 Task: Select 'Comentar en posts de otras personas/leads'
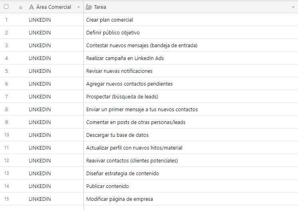point(191,122)
